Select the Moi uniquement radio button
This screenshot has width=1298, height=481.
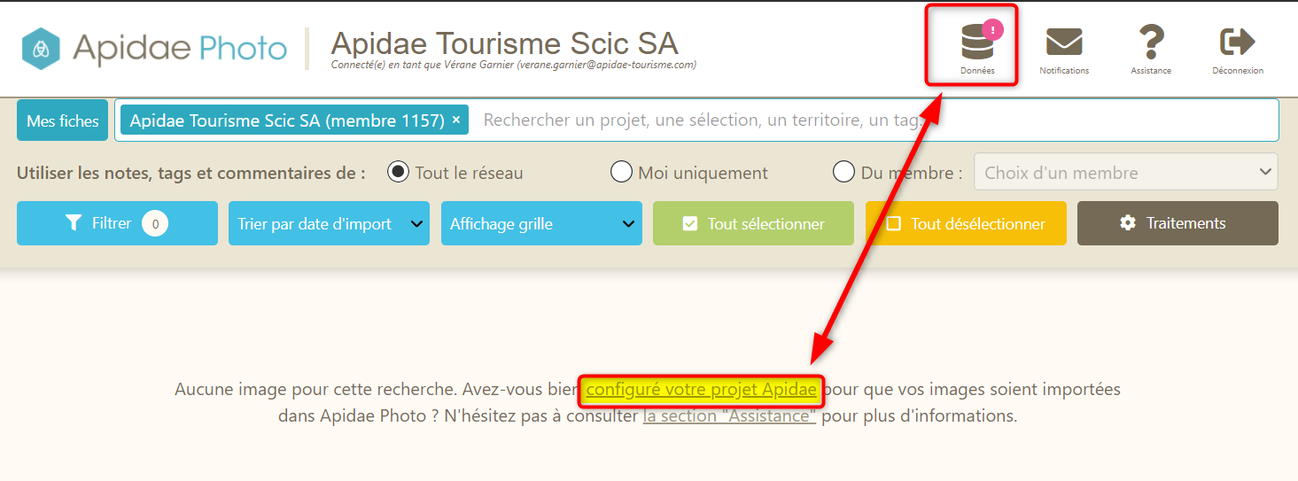click(621, 172)
